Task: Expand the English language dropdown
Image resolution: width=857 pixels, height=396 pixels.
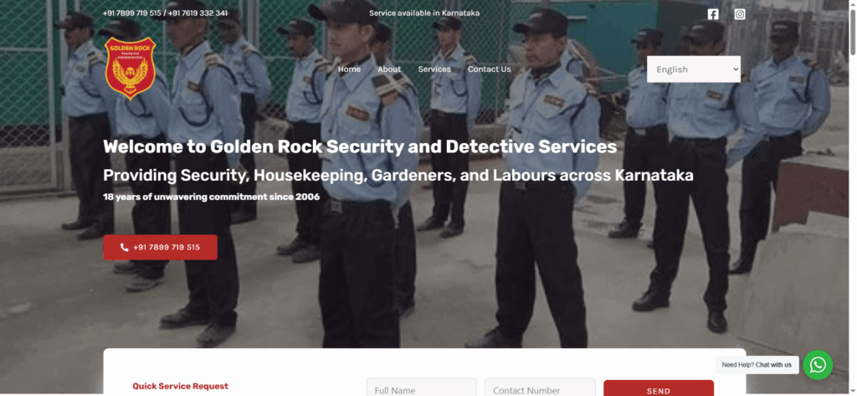Action: 694,69
